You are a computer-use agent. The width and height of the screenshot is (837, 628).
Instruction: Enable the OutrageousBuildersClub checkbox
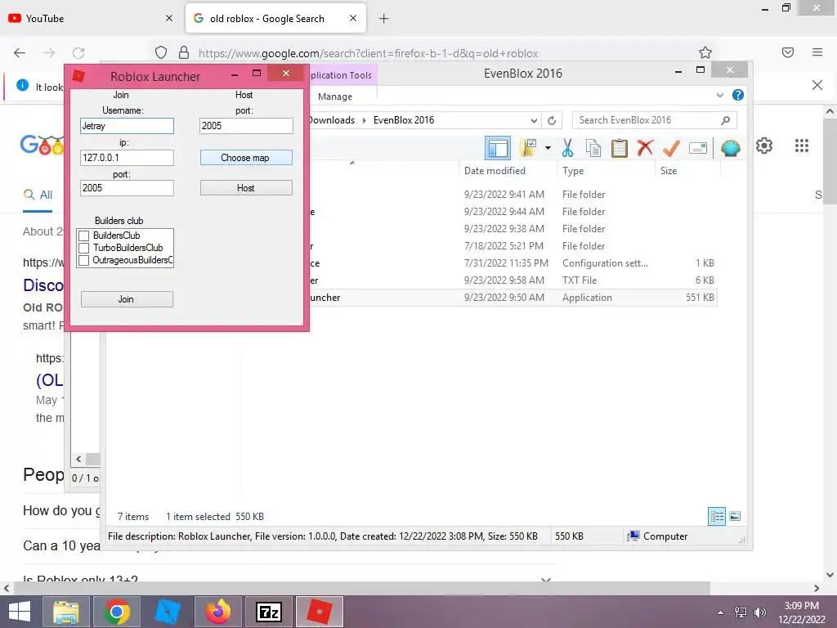(x=84, y=260)
